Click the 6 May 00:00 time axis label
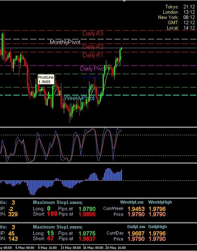 (25, 248)
